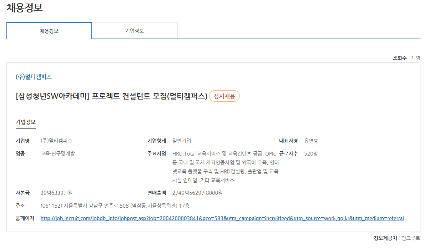Click the 자본금 field label
This screenshot has height=248, width=424.
(x=22, y=193)
